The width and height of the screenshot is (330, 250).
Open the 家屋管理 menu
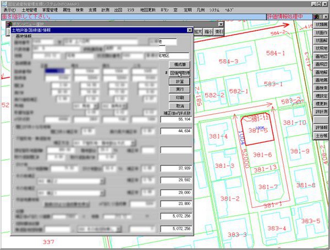(50, 10)
